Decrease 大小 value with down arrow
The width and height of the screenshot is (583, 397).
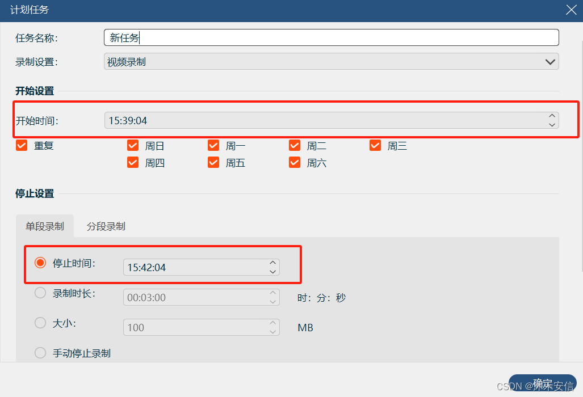click(x=272, y=332)
